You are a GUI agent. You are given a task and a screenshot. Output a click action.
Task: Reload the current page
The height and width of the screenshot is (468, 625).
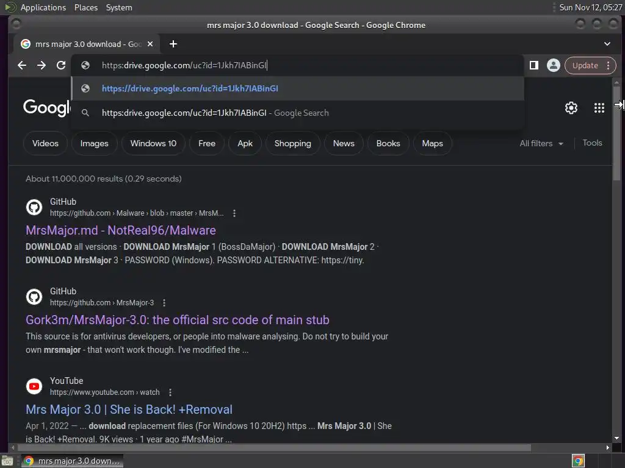pyautogui.click(x=61, y=65)
